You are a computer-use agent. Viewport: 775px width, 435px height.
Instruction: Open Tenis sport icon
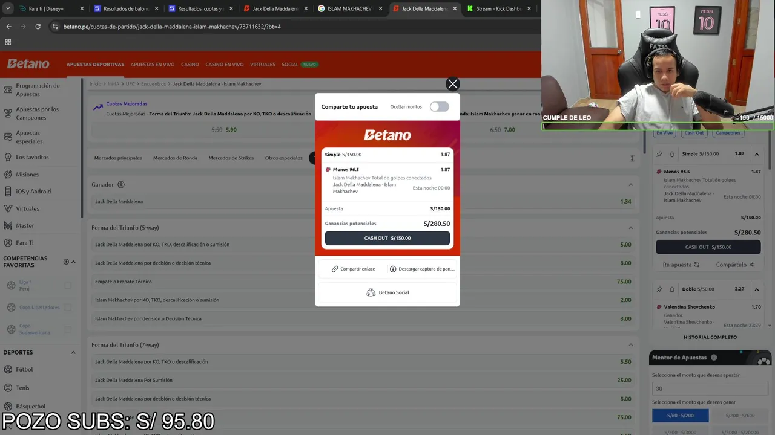[9, 388]
